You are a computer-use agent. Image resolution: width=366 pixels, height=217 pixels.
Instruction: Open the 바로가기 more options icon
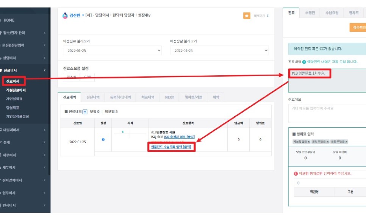(268, 16)
